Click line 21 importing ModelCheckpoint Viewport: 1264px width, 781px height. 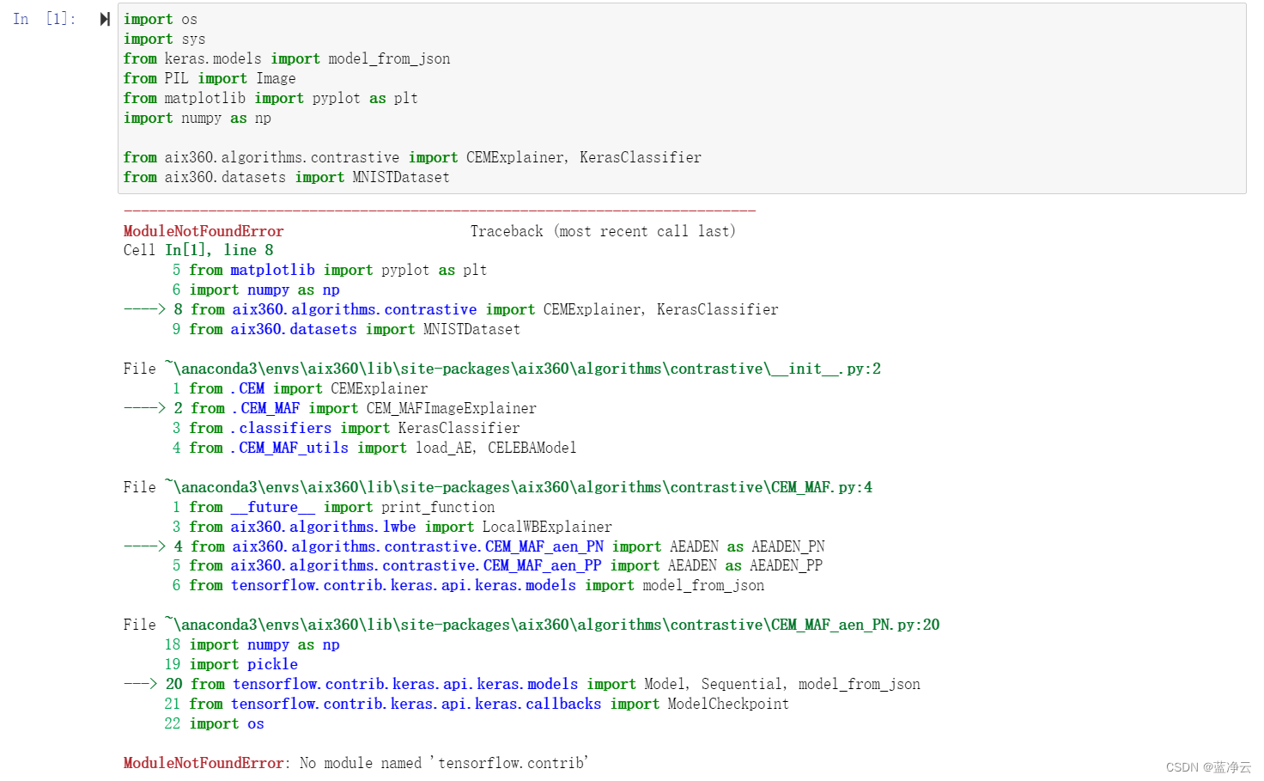click(x=477, y=704)
